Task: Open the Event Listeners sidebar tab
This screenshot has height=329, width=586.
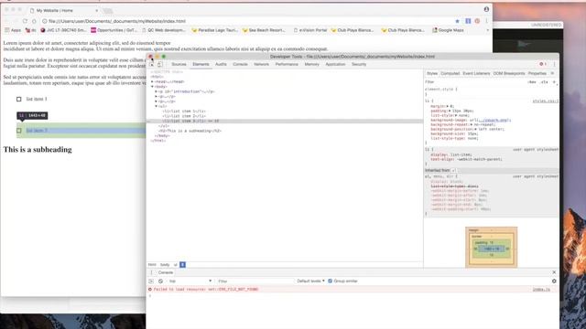Action: (476, 73)
